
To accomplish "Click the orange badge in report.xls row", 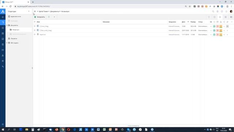I will click(x=221, y=34).
